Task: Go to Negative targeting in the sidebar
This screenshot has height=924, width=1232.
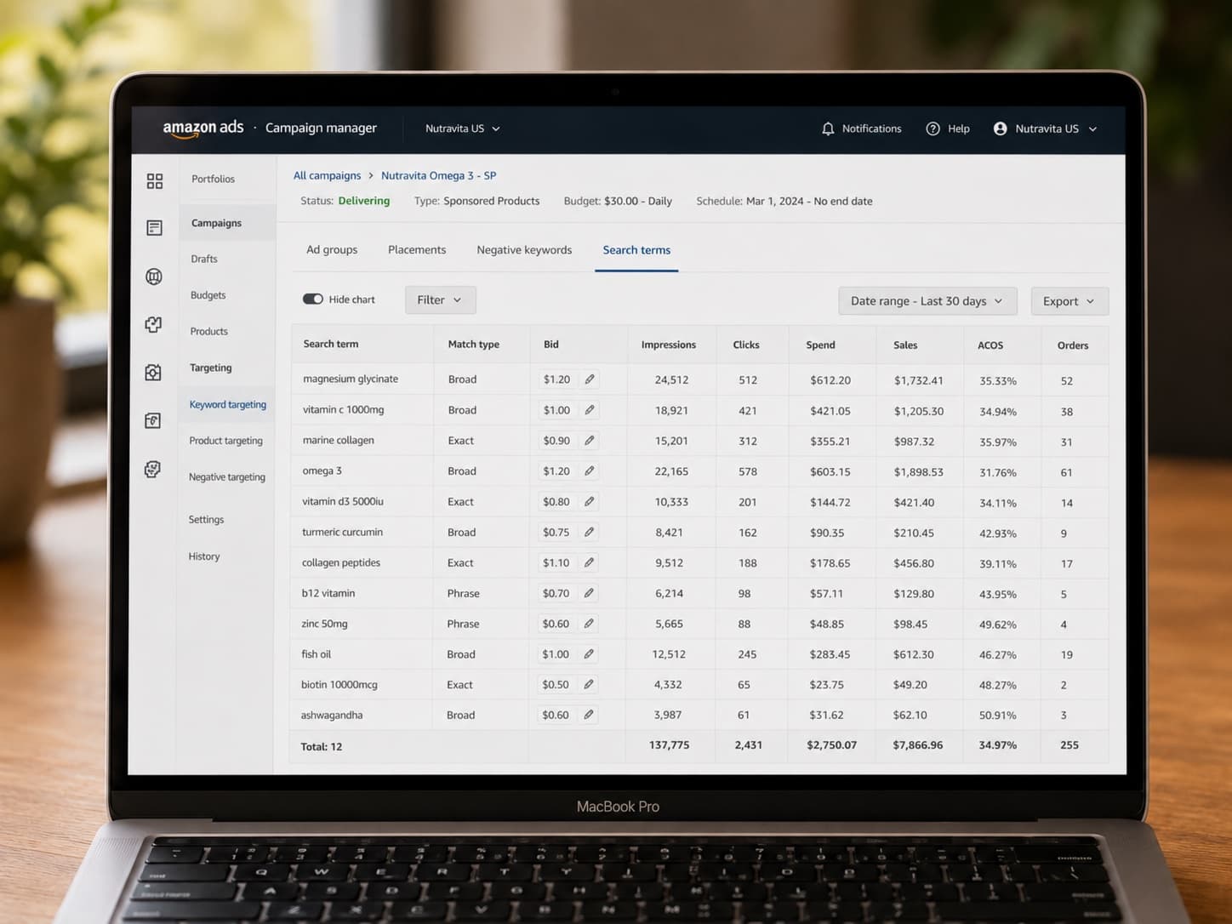Action: pos(227,477)
